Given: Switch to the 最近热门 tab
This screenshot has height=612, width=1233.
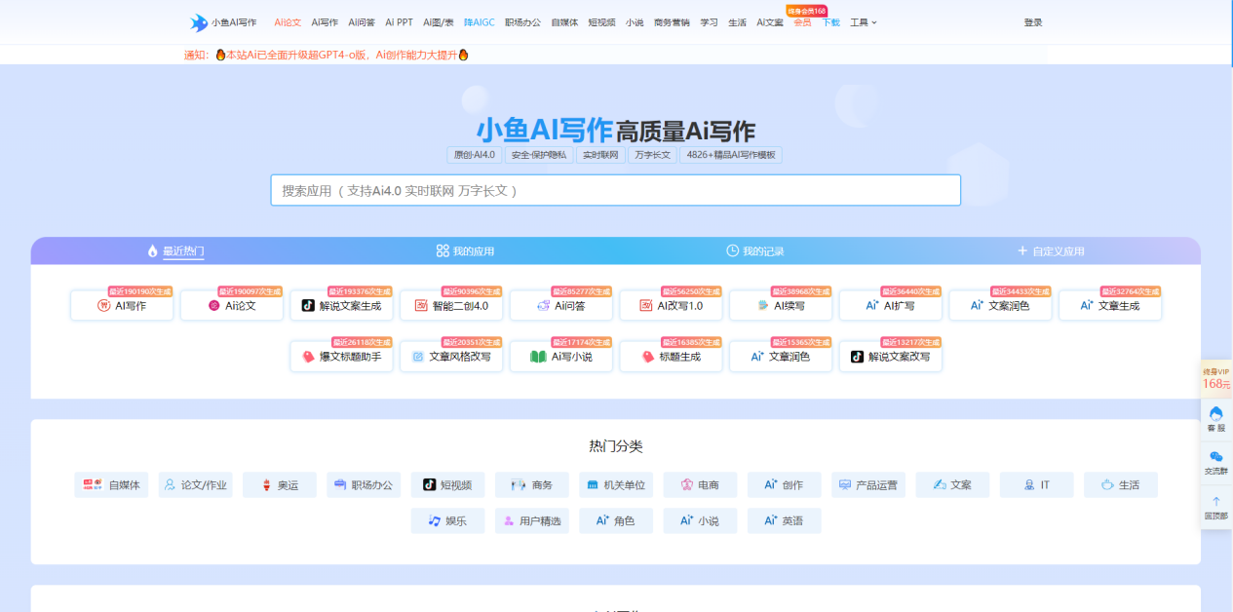Looking at the screenshot, I should tap(176, 251).
